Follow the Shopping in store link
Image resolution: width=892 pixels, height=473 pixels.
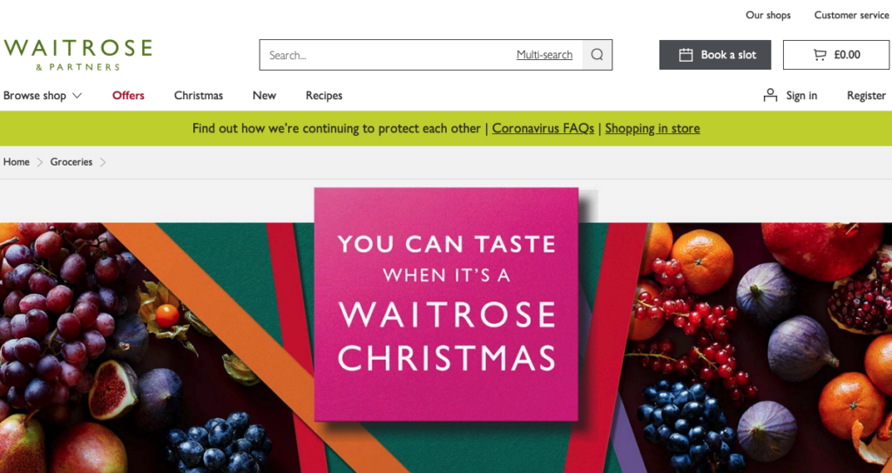point(652,129)
